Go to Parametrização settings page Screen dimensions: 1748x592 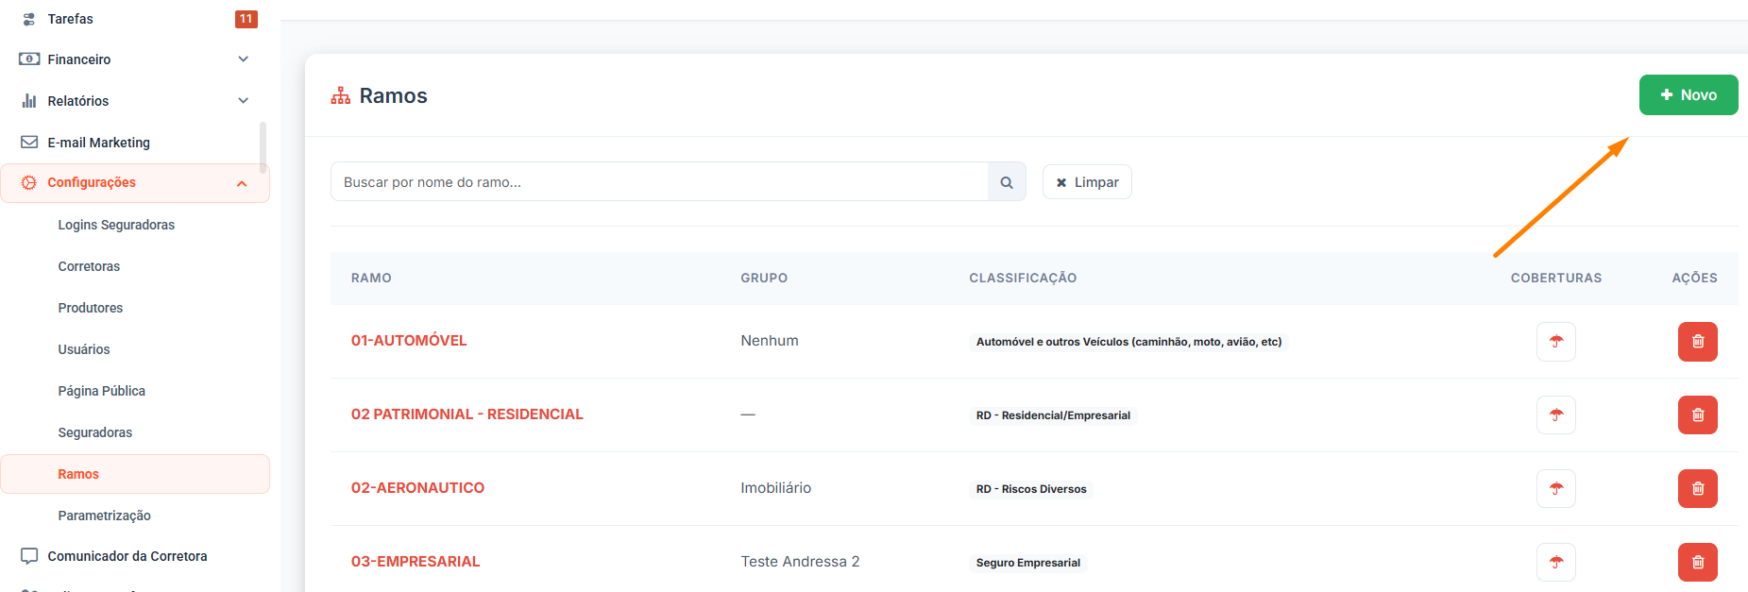pos(104,516)
